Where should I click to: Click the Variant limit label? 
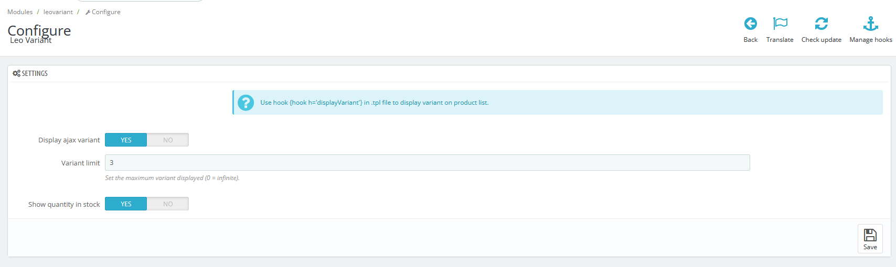[80, 163]
